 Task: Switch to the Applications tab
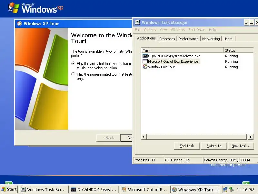point(146,38)
